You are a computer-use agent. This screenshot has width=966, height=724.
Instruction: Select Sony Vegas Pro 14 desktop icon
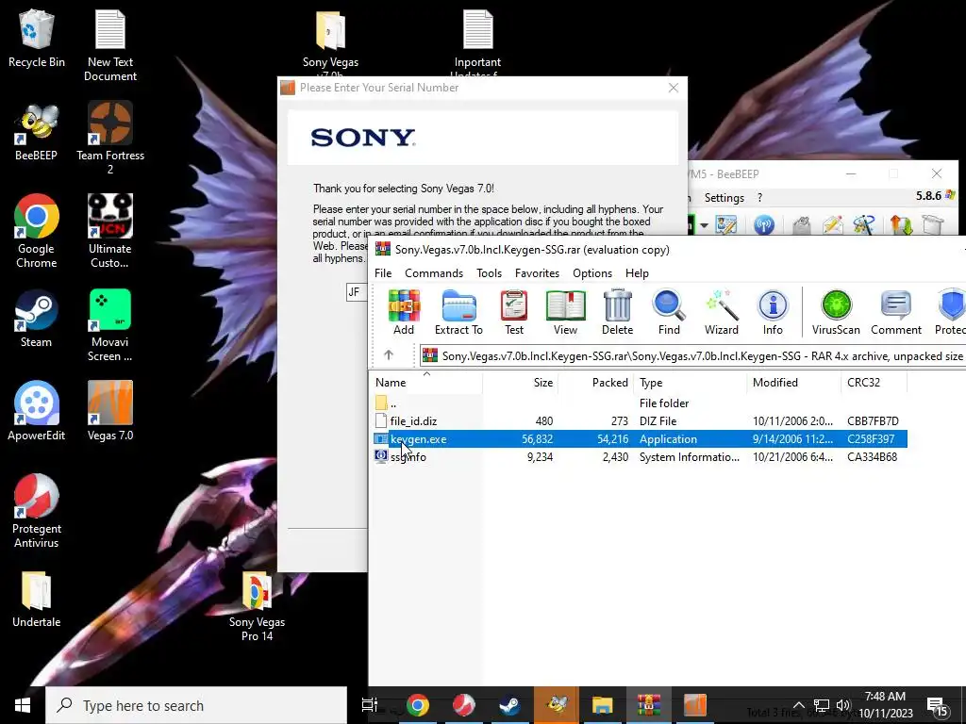click(x=257, y=606)
